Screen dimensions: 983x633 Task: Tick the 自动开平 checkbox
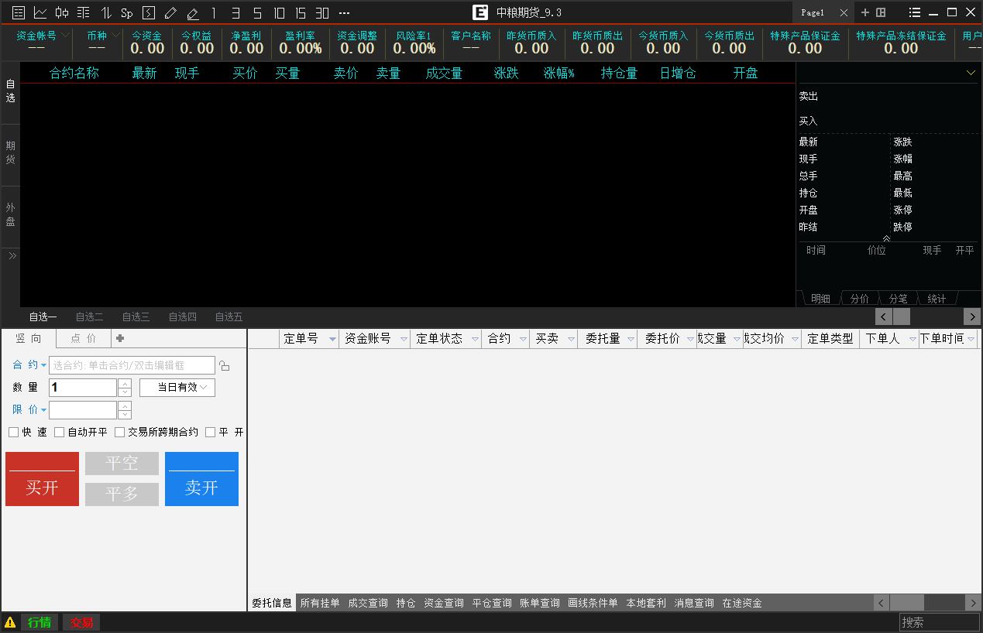(59, 433)
